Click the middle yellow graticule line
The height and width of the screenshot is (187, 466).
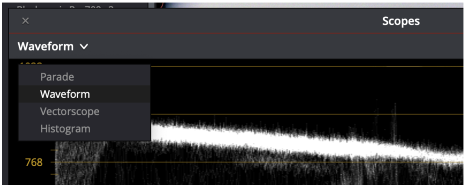coord(306,114)
